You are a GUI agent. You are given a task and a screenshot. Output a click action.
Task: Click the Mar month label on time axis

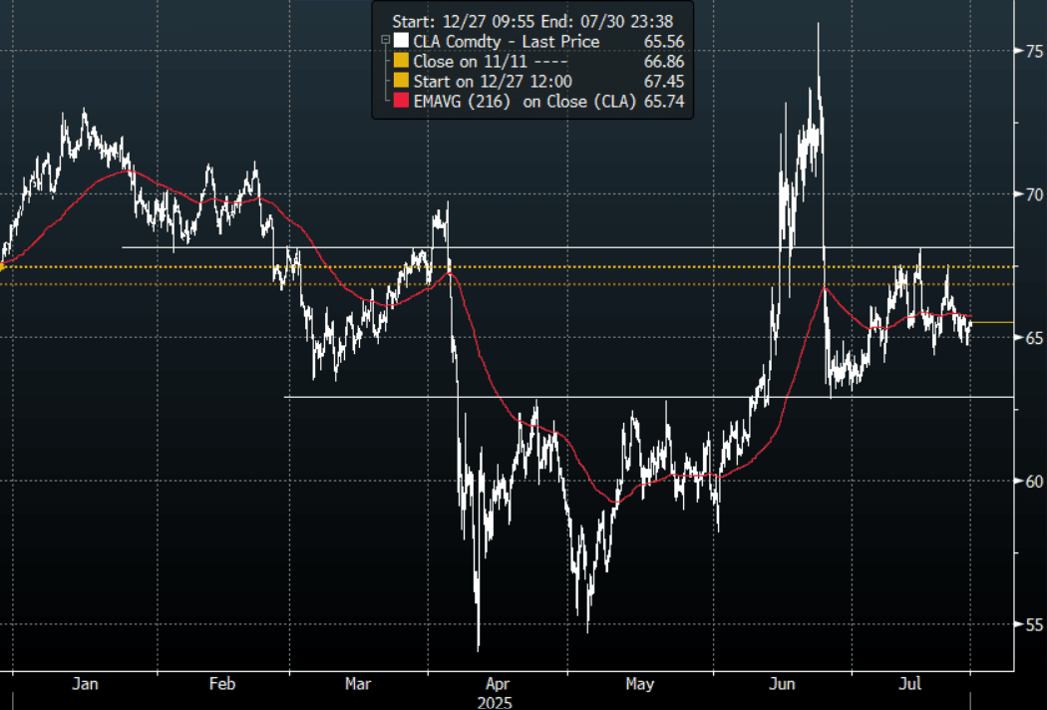[358, 684]
